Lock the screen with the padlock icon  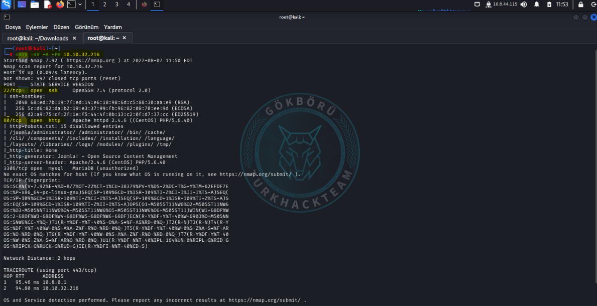580,5
